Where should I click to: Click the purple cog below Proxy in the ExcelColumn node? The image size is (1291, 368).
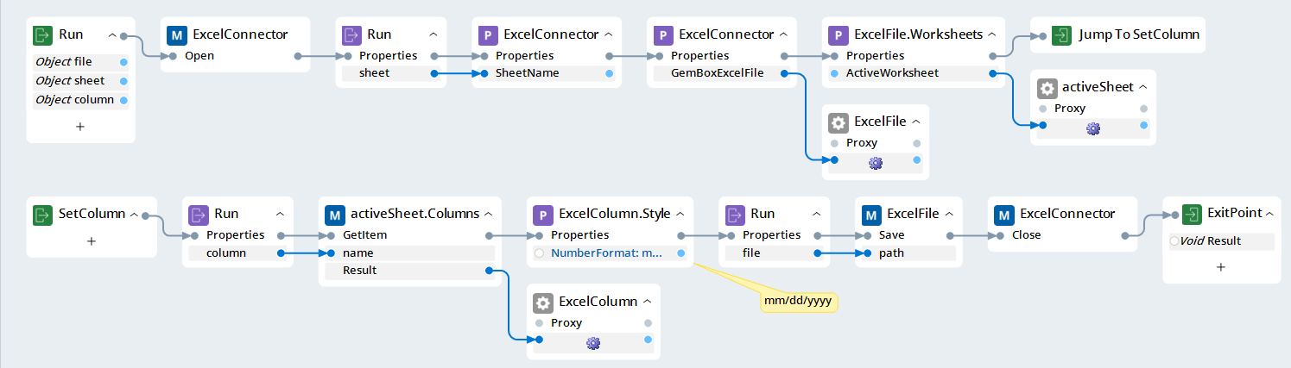pos(592,343)
